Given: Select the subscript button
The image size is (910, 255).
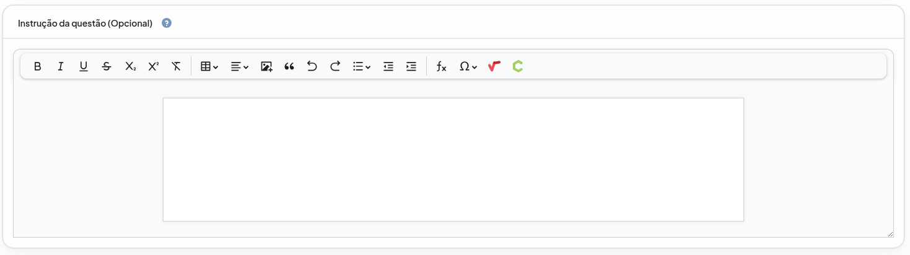Looking at the screenshot, I should (x=130, y=66).
